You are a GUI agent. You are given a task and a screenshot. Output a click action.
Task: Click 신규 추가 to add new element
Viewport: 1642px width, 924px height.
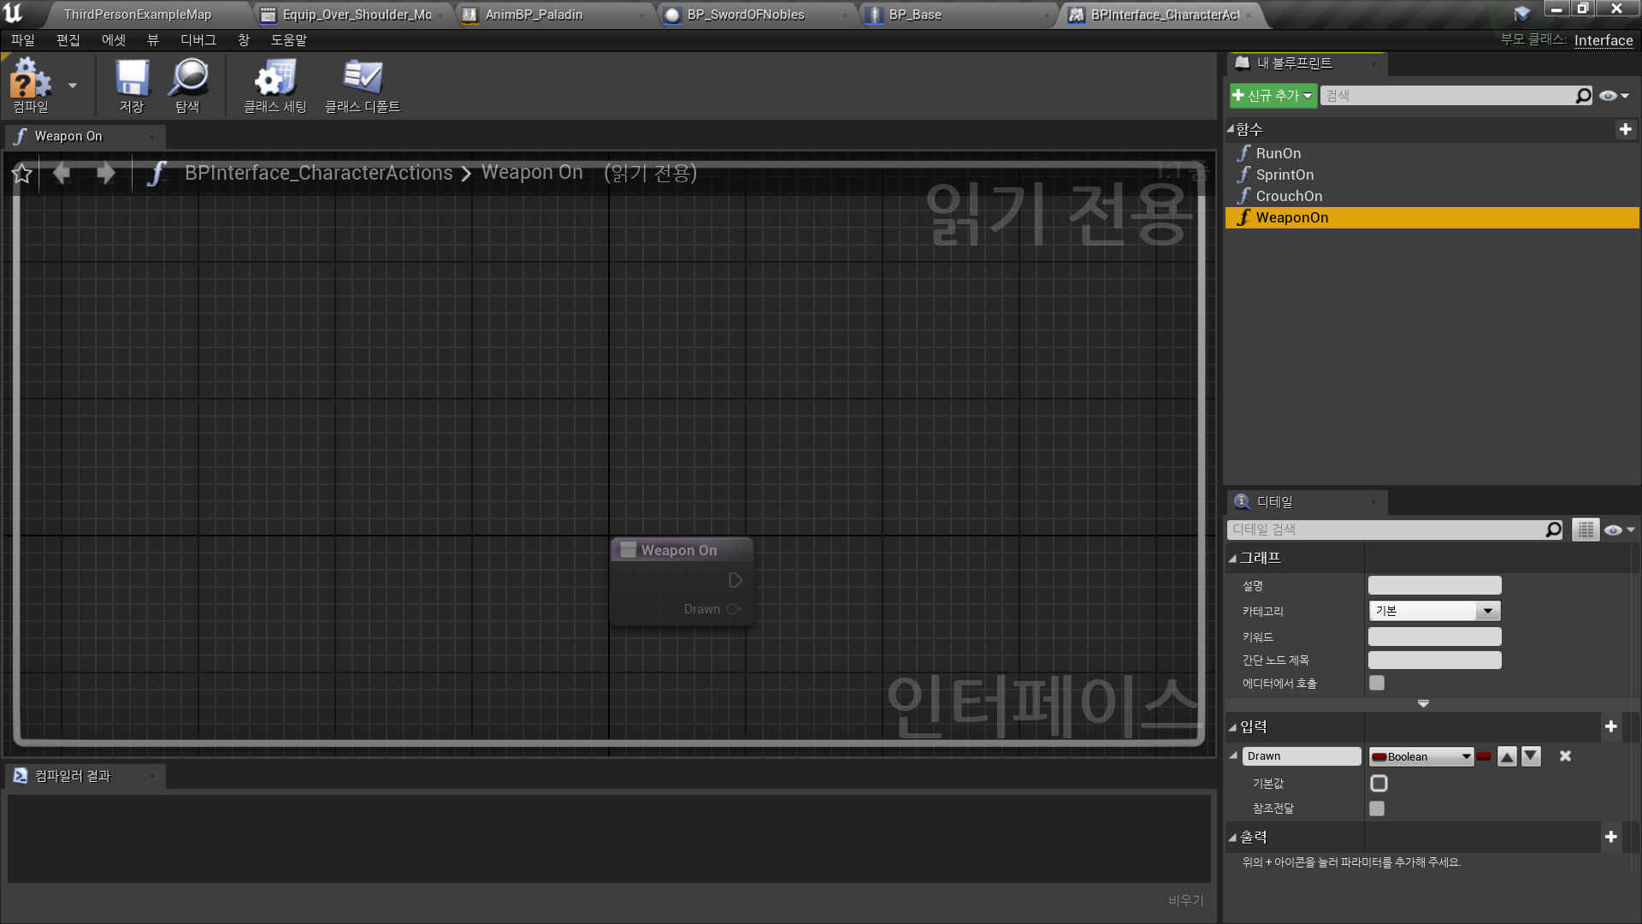point(1272,95)
